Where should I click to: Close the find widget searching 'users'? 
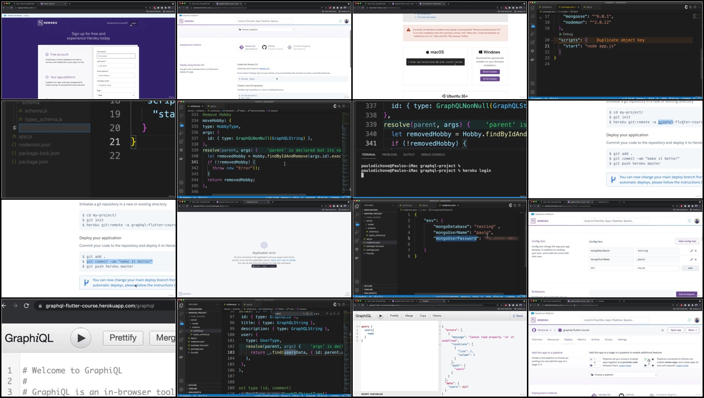coord(338,314)
